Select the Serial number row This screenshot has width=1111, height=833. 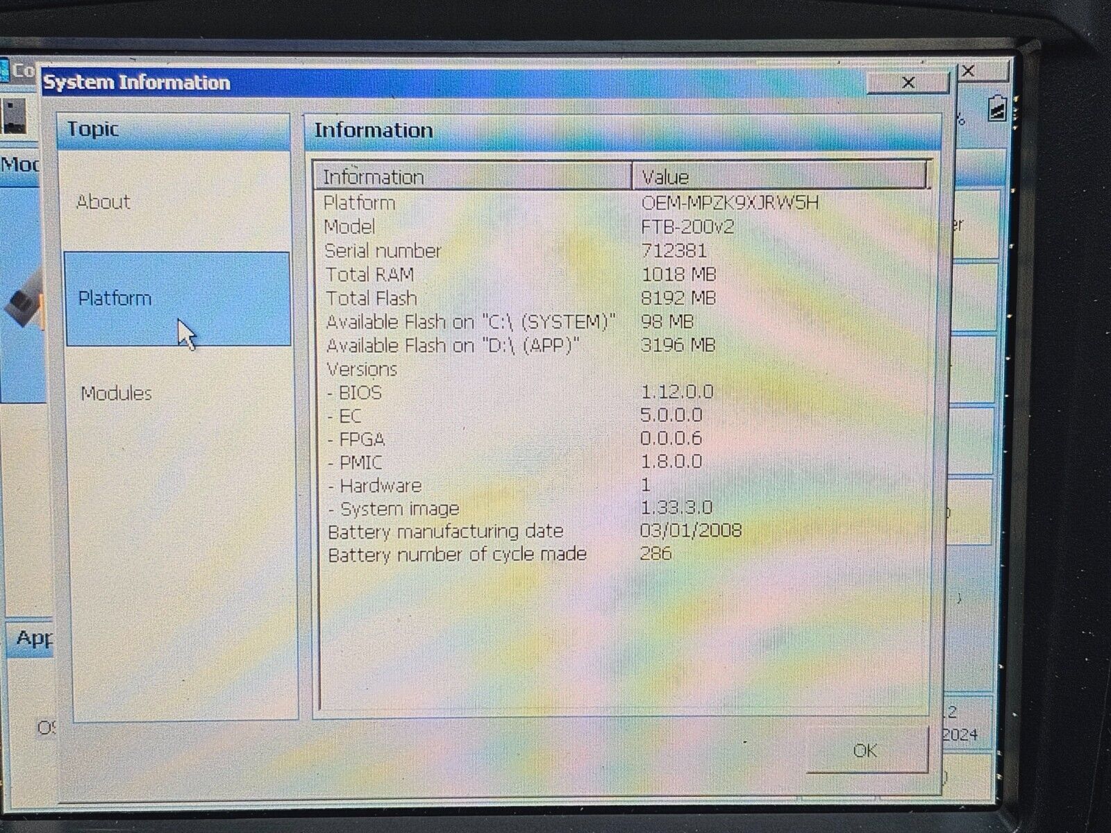pos(622,251)
